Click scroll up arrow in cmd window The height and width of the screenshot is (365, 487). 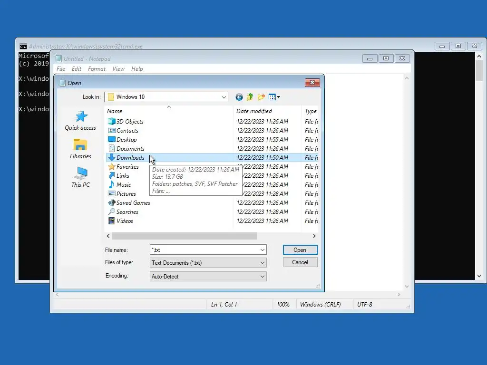[x=479, y=56]
